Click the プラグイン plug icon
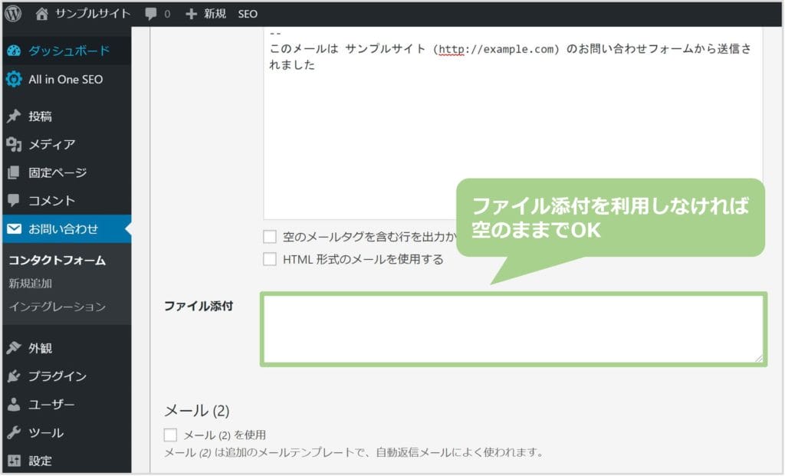 click(x=14, y=376)
